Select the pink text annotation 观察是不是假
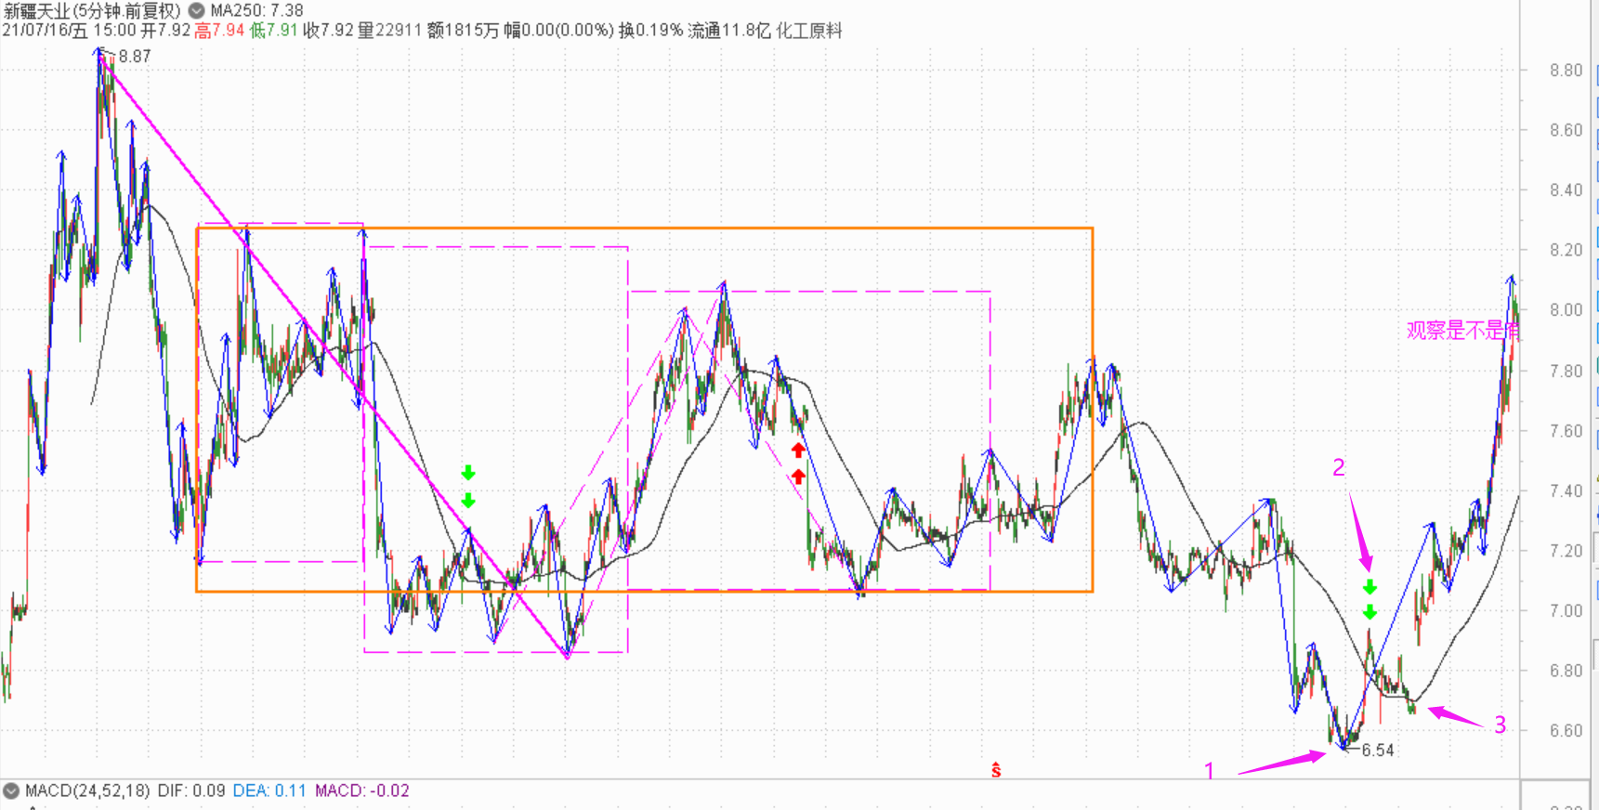The height and width of the screenshot is (810, 1599). tap(1461, 331)
